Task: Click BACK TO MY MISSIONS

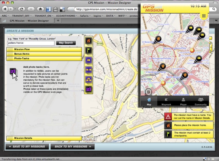Action: [73, 146]
